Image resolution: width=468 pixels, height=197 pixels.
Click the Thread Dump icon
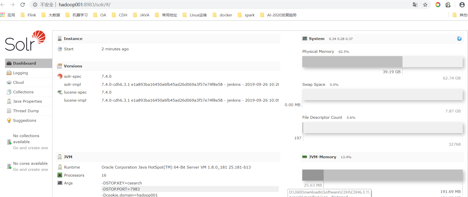(9, 111)
